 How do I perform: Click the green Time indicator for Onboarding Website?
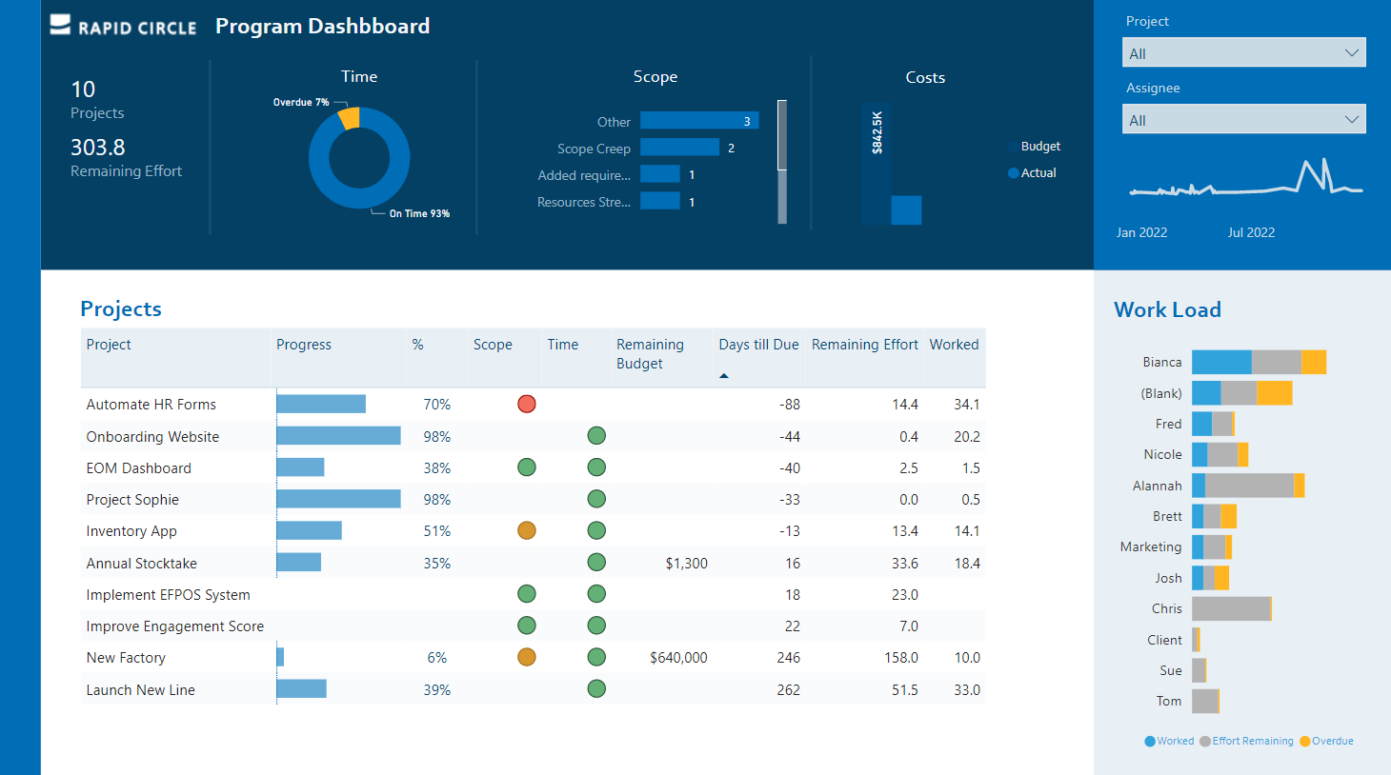[596, 435]
